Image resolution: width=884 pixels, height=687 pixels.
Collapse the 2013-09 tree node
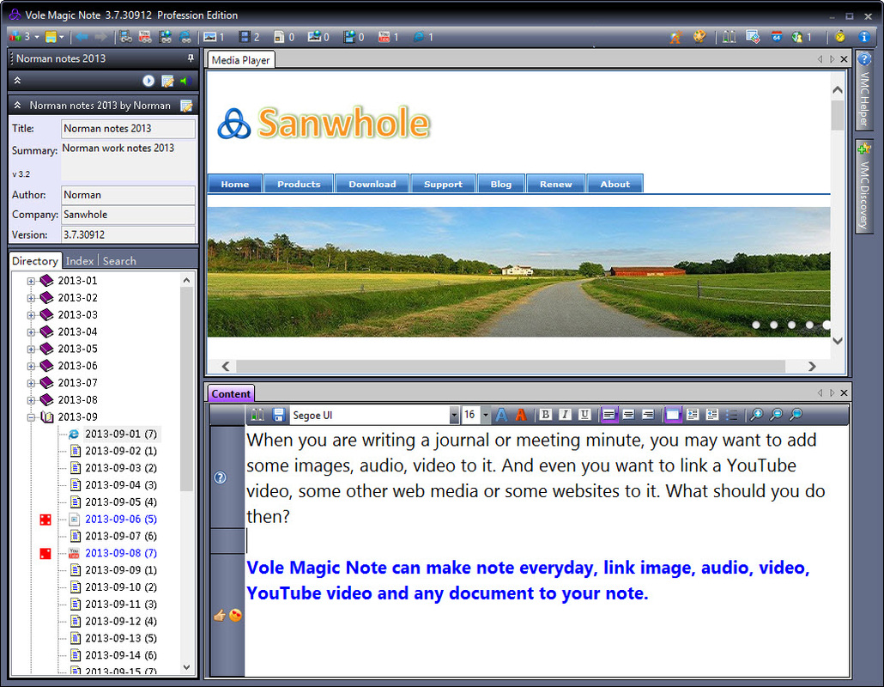32,417
